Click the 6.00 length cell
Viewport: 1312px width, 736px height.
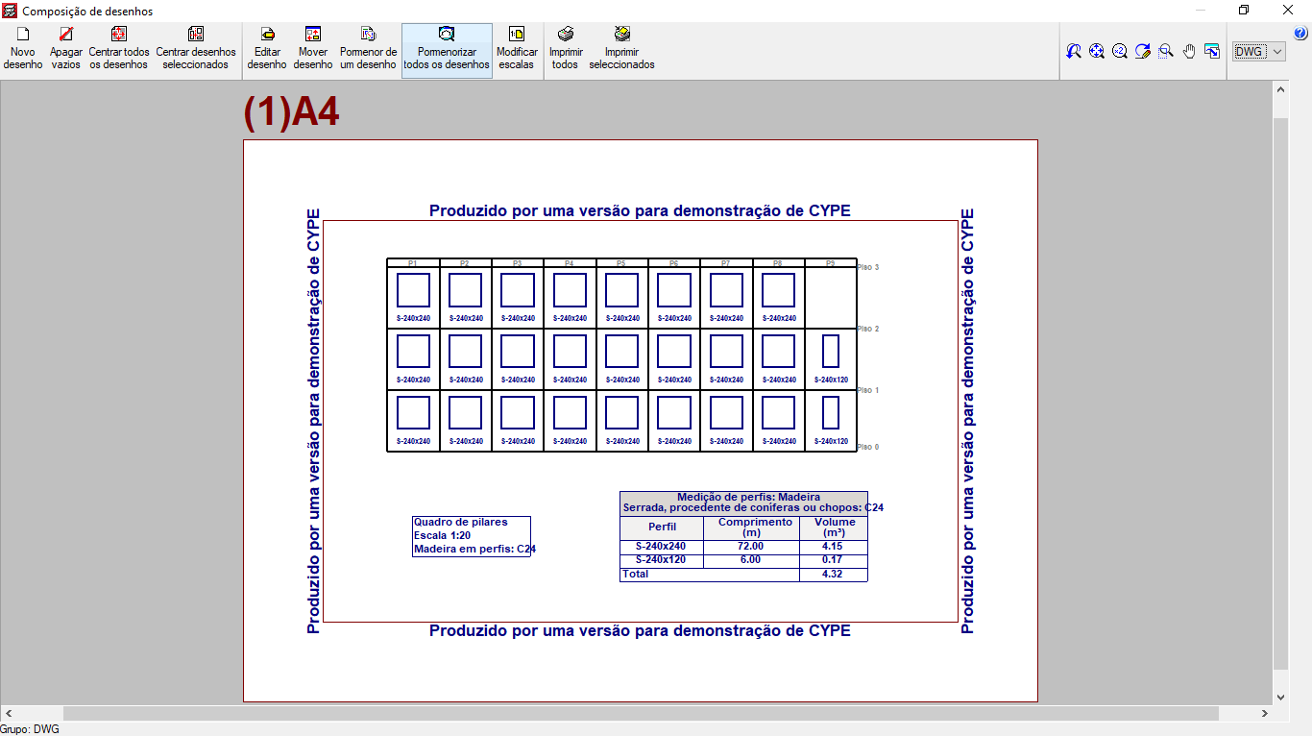[750, 559]
